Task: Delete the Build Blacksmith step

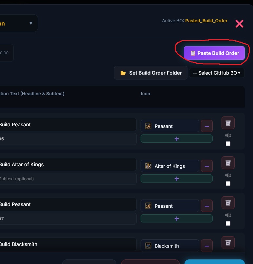Action: point(228,243)
